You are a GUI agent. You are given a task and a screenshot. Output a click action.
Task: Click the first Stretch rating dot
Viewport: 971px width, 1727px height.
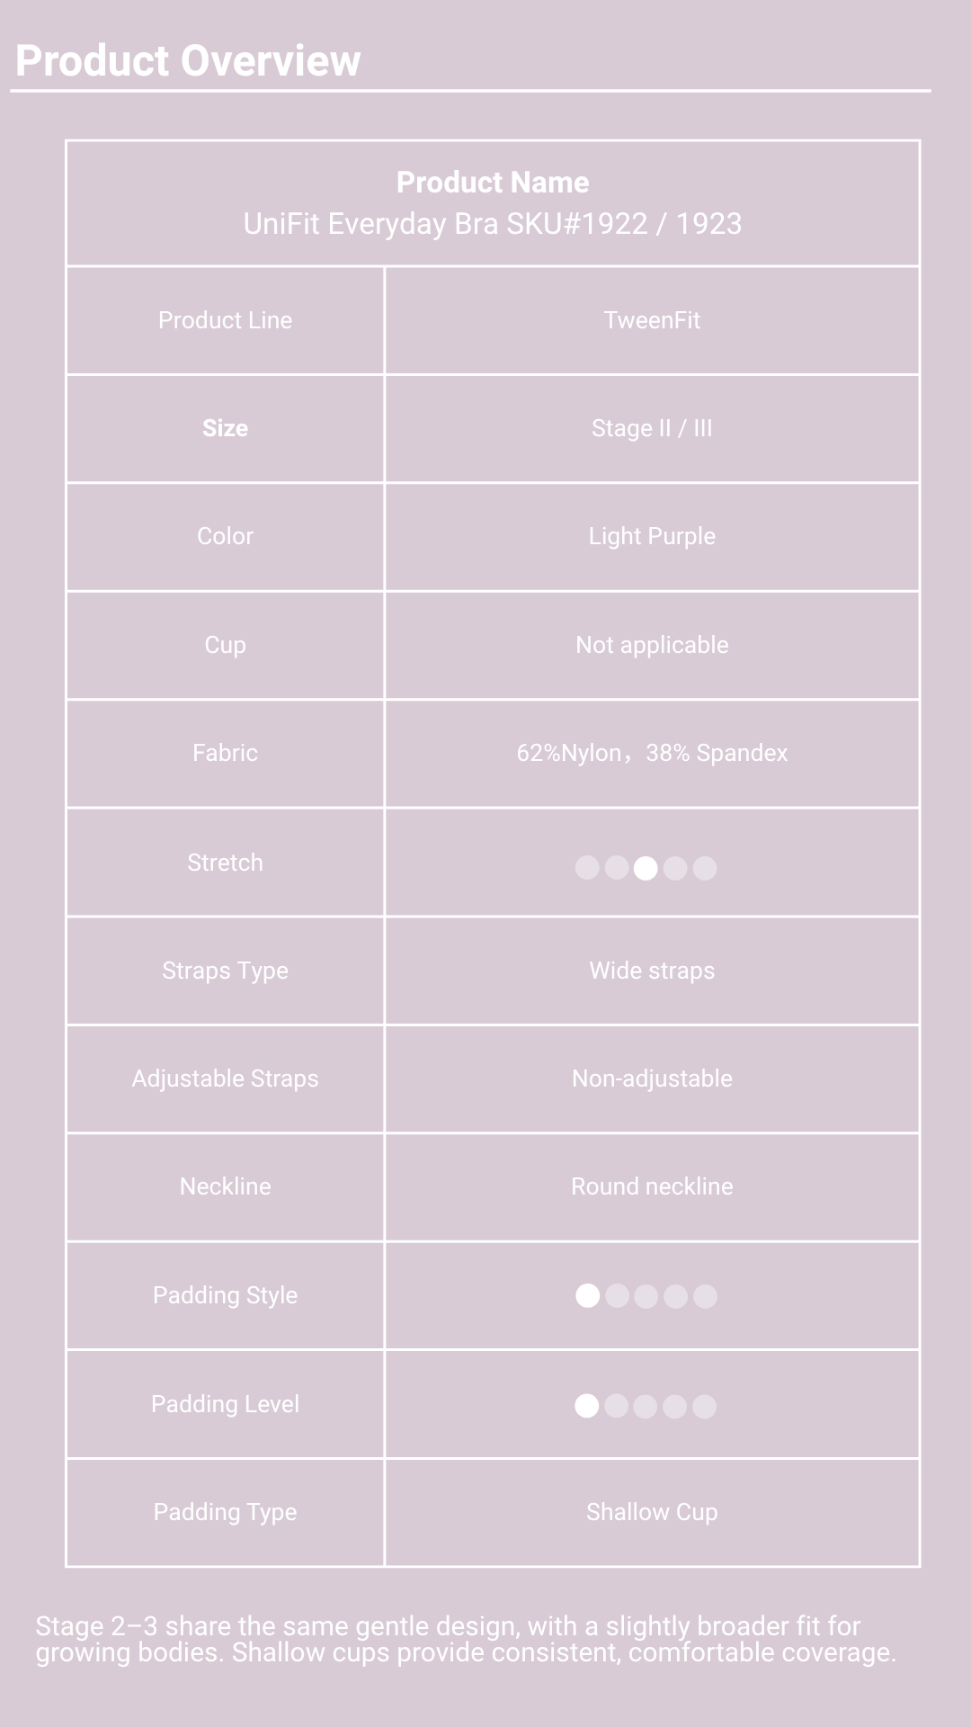pos(587,868)
